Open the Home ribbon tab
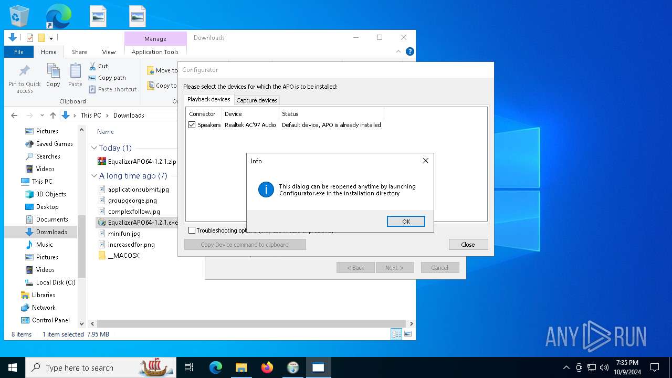The width and height of the screenshot is (672, 378). click(x=49, y=52)
